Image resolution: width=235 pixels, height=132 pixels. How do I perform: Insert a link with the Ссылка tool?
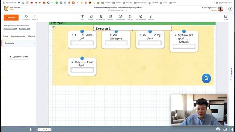coord(151,17)
